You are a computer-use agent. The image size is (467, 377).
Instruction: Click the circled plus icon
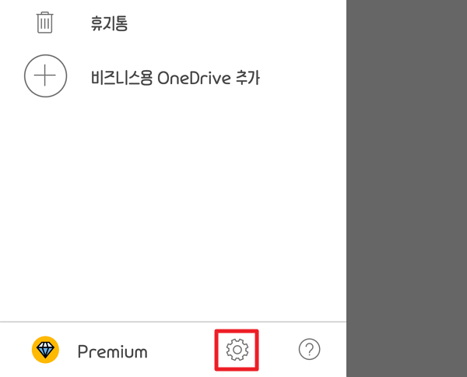click(x=45, y=76)
